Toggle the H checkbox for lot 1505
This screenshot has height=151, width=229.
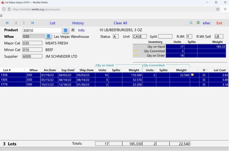(204, 80)
